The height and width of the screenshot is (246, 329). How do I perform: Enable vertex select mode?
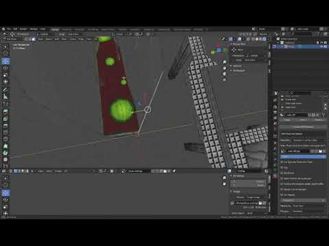[x=26, y=39]
